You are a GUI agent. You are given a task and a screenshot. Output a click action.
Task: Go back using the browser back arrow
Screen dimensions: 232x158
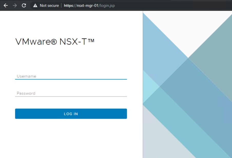(6, 5)
